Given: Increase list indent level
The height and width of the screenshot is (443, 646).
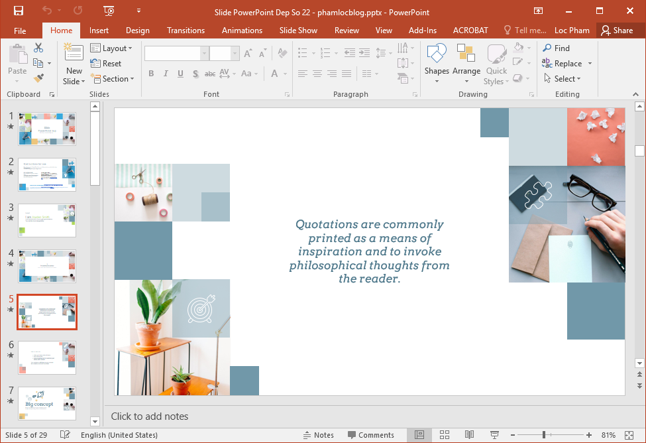Looking at the screenshot, I should [364, 53].
